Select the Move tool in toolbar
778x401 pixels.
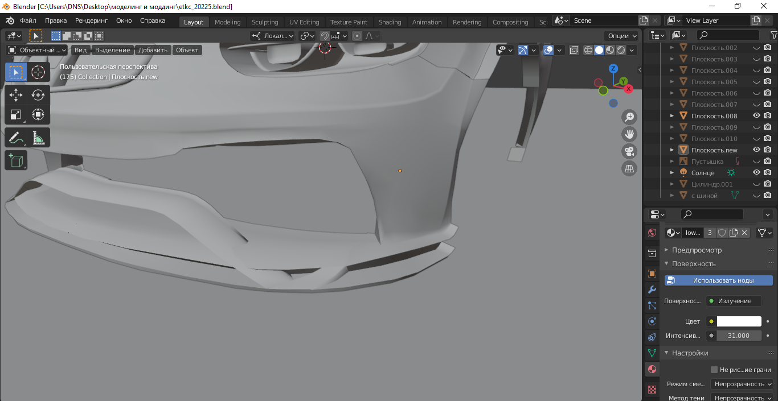[16, 95]
